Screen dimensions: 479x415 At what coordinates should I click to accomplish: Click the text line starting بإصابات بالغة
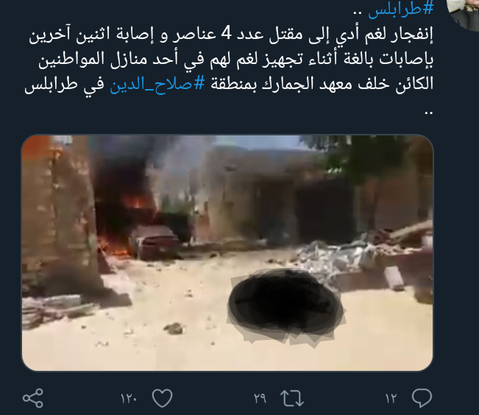235,59
